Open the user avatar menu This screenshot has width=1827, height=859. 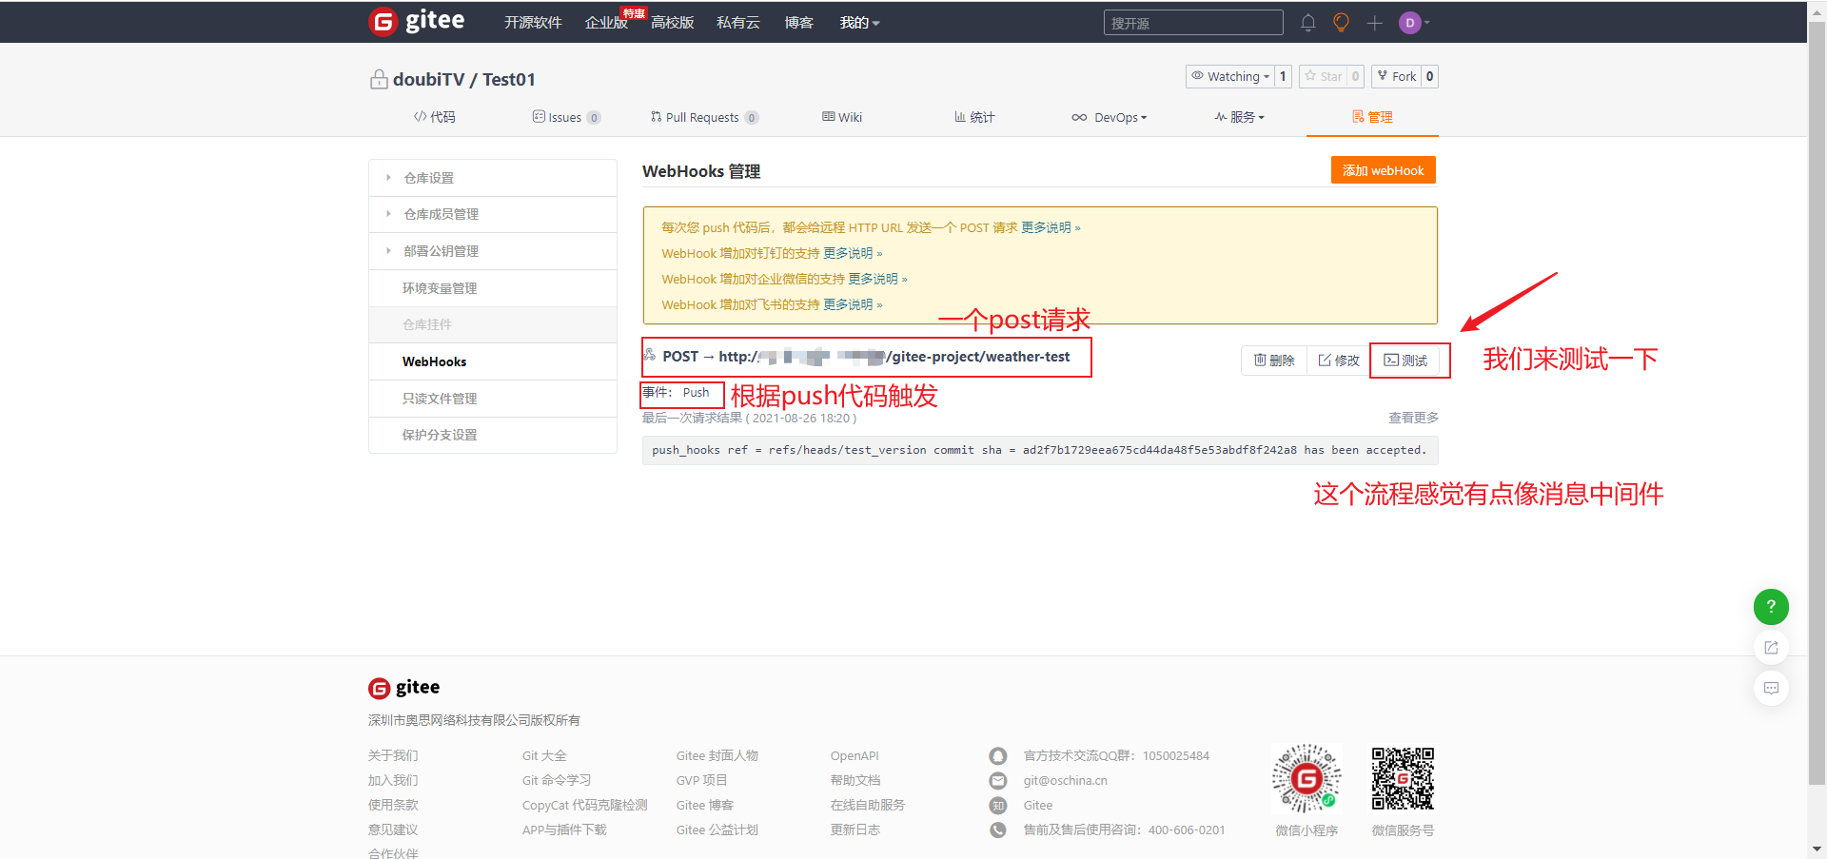[1413, 23]
